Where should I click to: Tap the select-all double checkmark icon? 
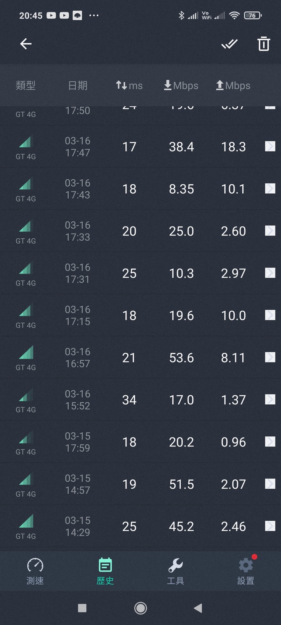229,44
